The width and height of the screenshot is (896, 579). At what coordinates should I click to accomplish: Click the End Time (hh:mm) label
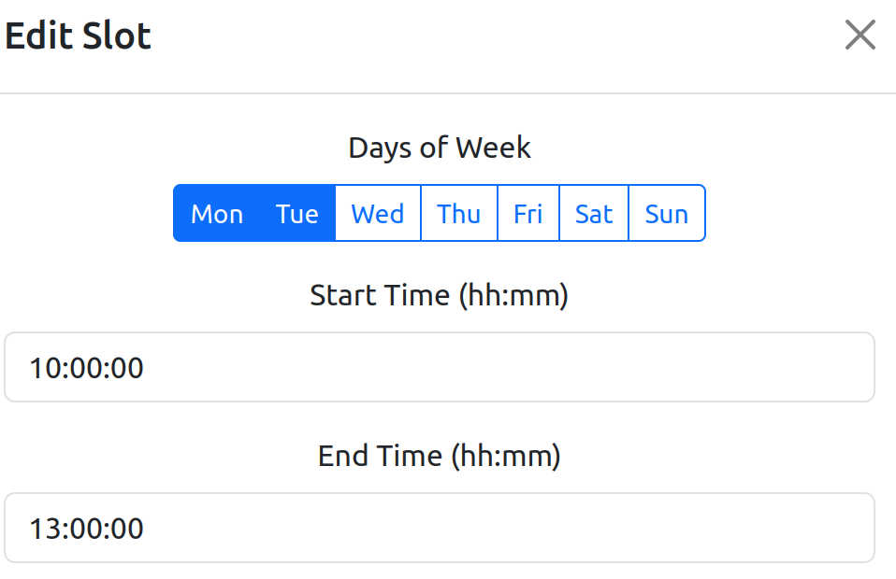(440, 456)
